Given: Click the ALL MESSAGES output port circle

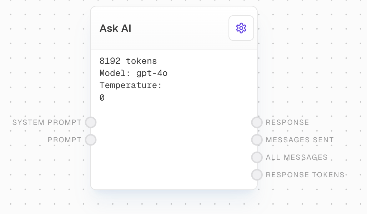Looking at the screenshot, I should pos(257,157).
